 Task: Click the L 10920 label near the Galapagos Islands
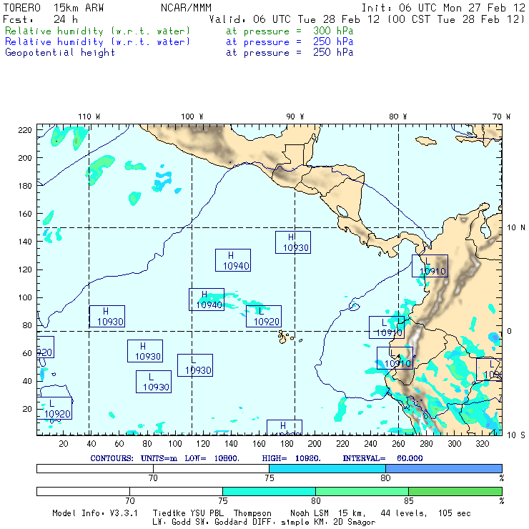tap(263, 317)
